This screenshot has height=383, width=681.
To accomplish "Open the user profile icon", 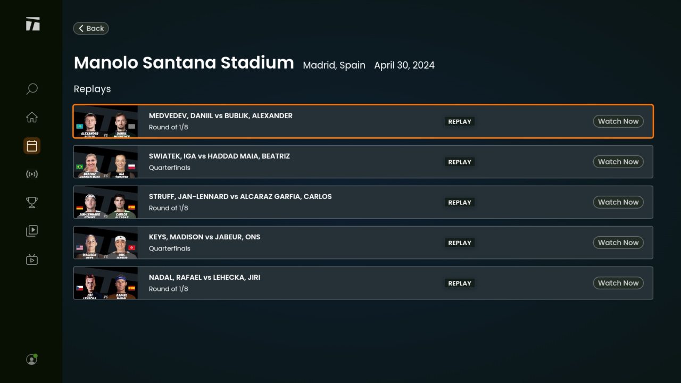I will [32, 360].
